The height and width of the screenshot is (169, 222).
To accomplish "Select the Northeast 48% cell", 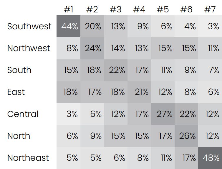I will pyautogui.click(x=210, y=158).
